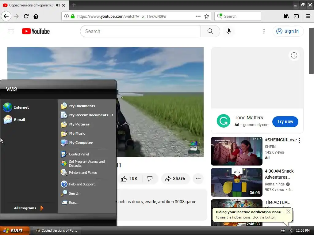The width and height of the screenshot is (314, 235).
Task: Show site information icon in address bar
Action: point(67,16)
